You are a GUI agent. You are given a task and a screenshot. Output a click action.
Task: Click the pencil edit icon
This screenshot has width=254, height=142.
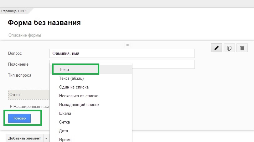pyautogui.click(x=216, y=48)
